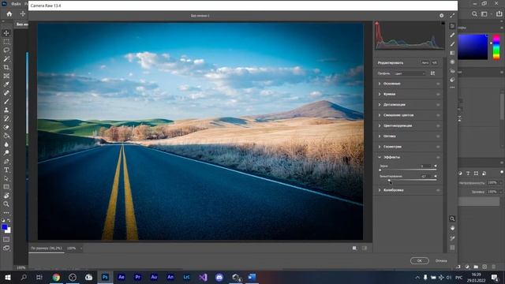The height and width of the screenshot is (284, 505).
Task: Select Photoshop Zoom tool in the left toolbar
Action: coord(6,204)
